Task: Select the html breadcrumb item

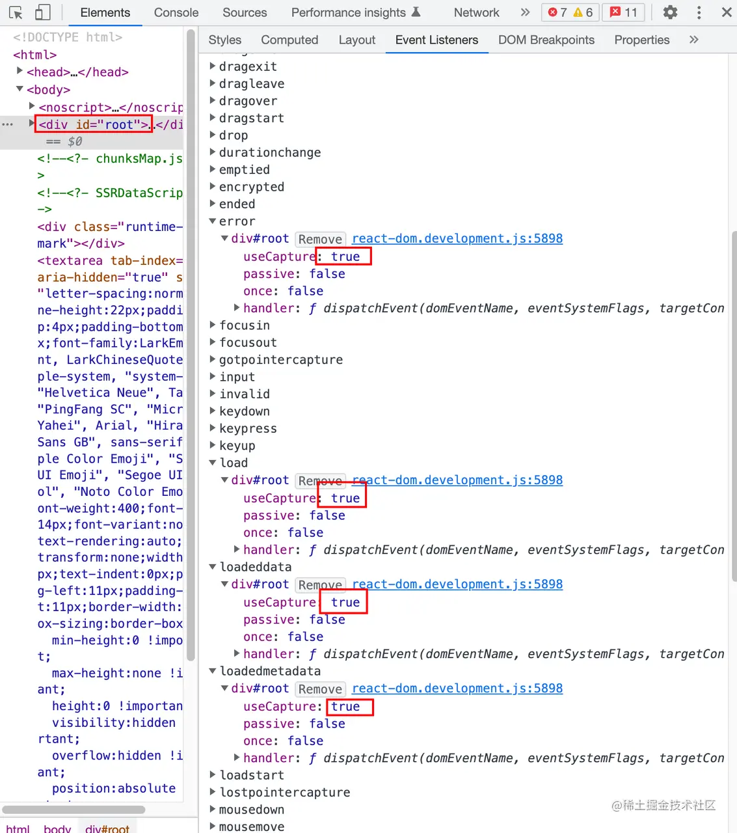Action: [x=18, y=828]
